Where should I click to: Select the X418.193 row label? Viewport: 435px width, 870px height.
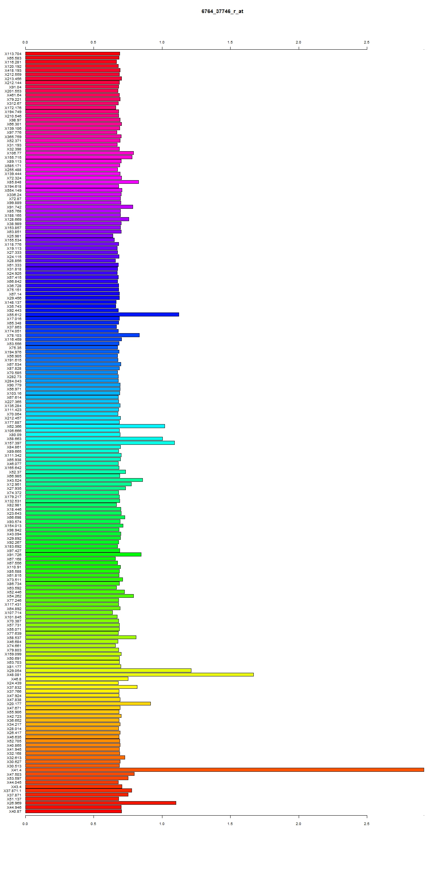tap(13, 70)
